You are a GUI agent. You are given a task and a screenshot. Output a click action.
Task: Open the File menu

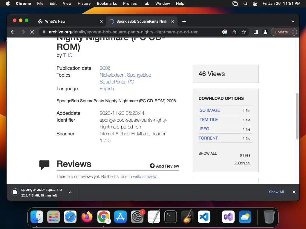tap(40, 3)
